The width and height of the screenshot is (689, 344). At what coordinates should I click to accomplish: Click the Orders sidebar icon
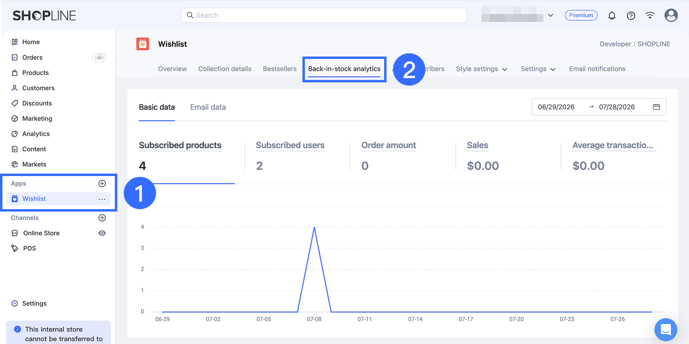pos(15,57)
